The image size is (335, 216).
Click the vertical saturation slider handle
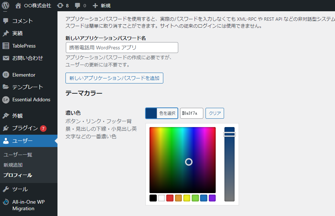click(230, 134)
